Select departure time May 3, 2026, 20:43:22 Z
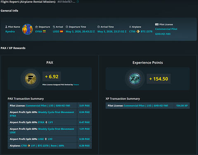This screenshot has height=155, width=198. (80, 31)
